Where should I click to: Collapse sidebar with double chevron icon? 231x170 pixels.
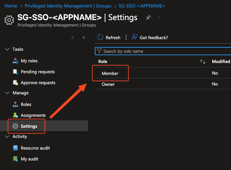(84, 37)
